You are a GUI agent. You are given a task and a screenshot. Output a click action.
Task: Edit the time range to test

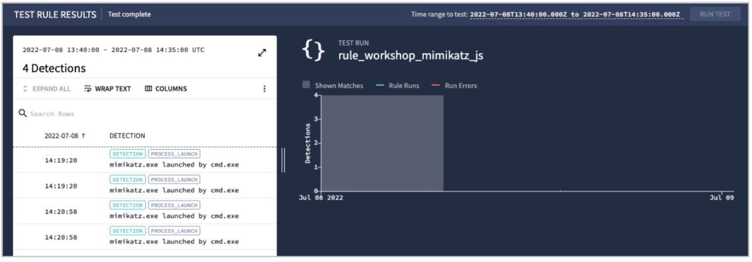(x=576, y=15)
